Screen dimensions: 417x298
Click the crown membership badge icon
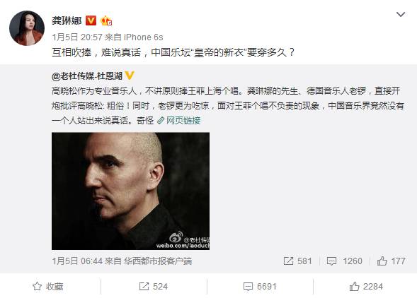106,20
